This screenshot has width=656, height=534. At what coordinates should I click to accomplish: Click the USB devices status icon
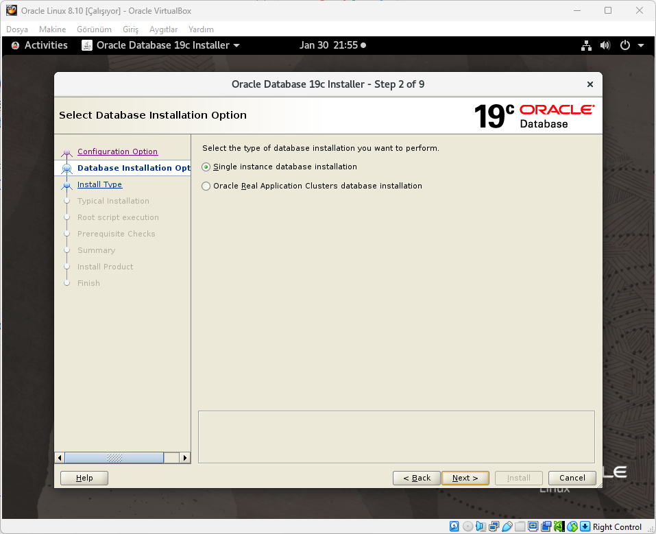[x=507, y=526]
